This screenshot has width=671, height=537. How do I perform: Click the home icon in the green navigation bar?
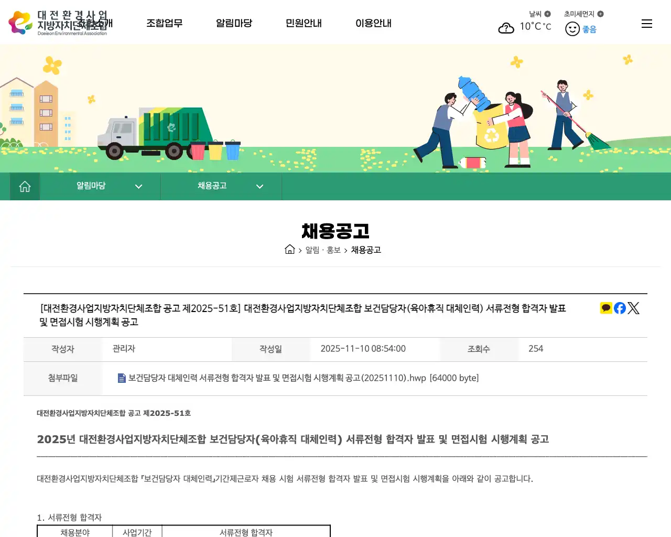tap(25, 186)
